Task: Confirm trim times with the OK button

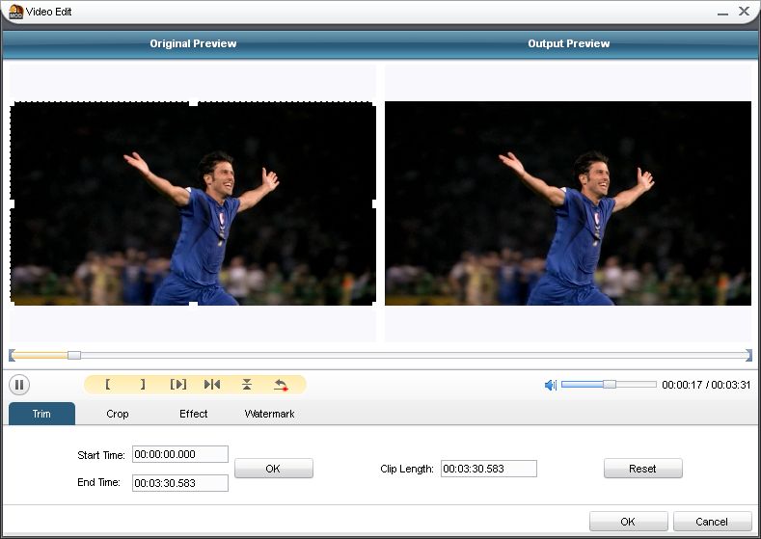Action: point(274,469)
